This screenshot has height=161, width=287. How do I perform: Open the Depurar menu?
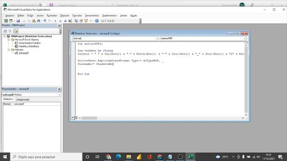[x=65, y=16]
